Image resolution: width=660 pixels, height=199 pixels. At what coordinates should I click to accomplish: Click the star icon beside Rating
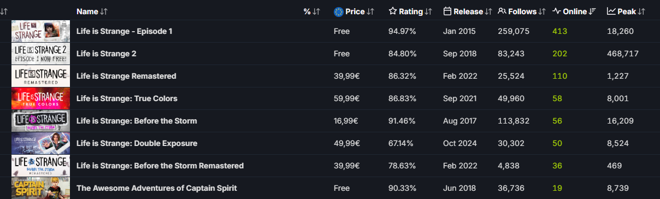[392, 11]
